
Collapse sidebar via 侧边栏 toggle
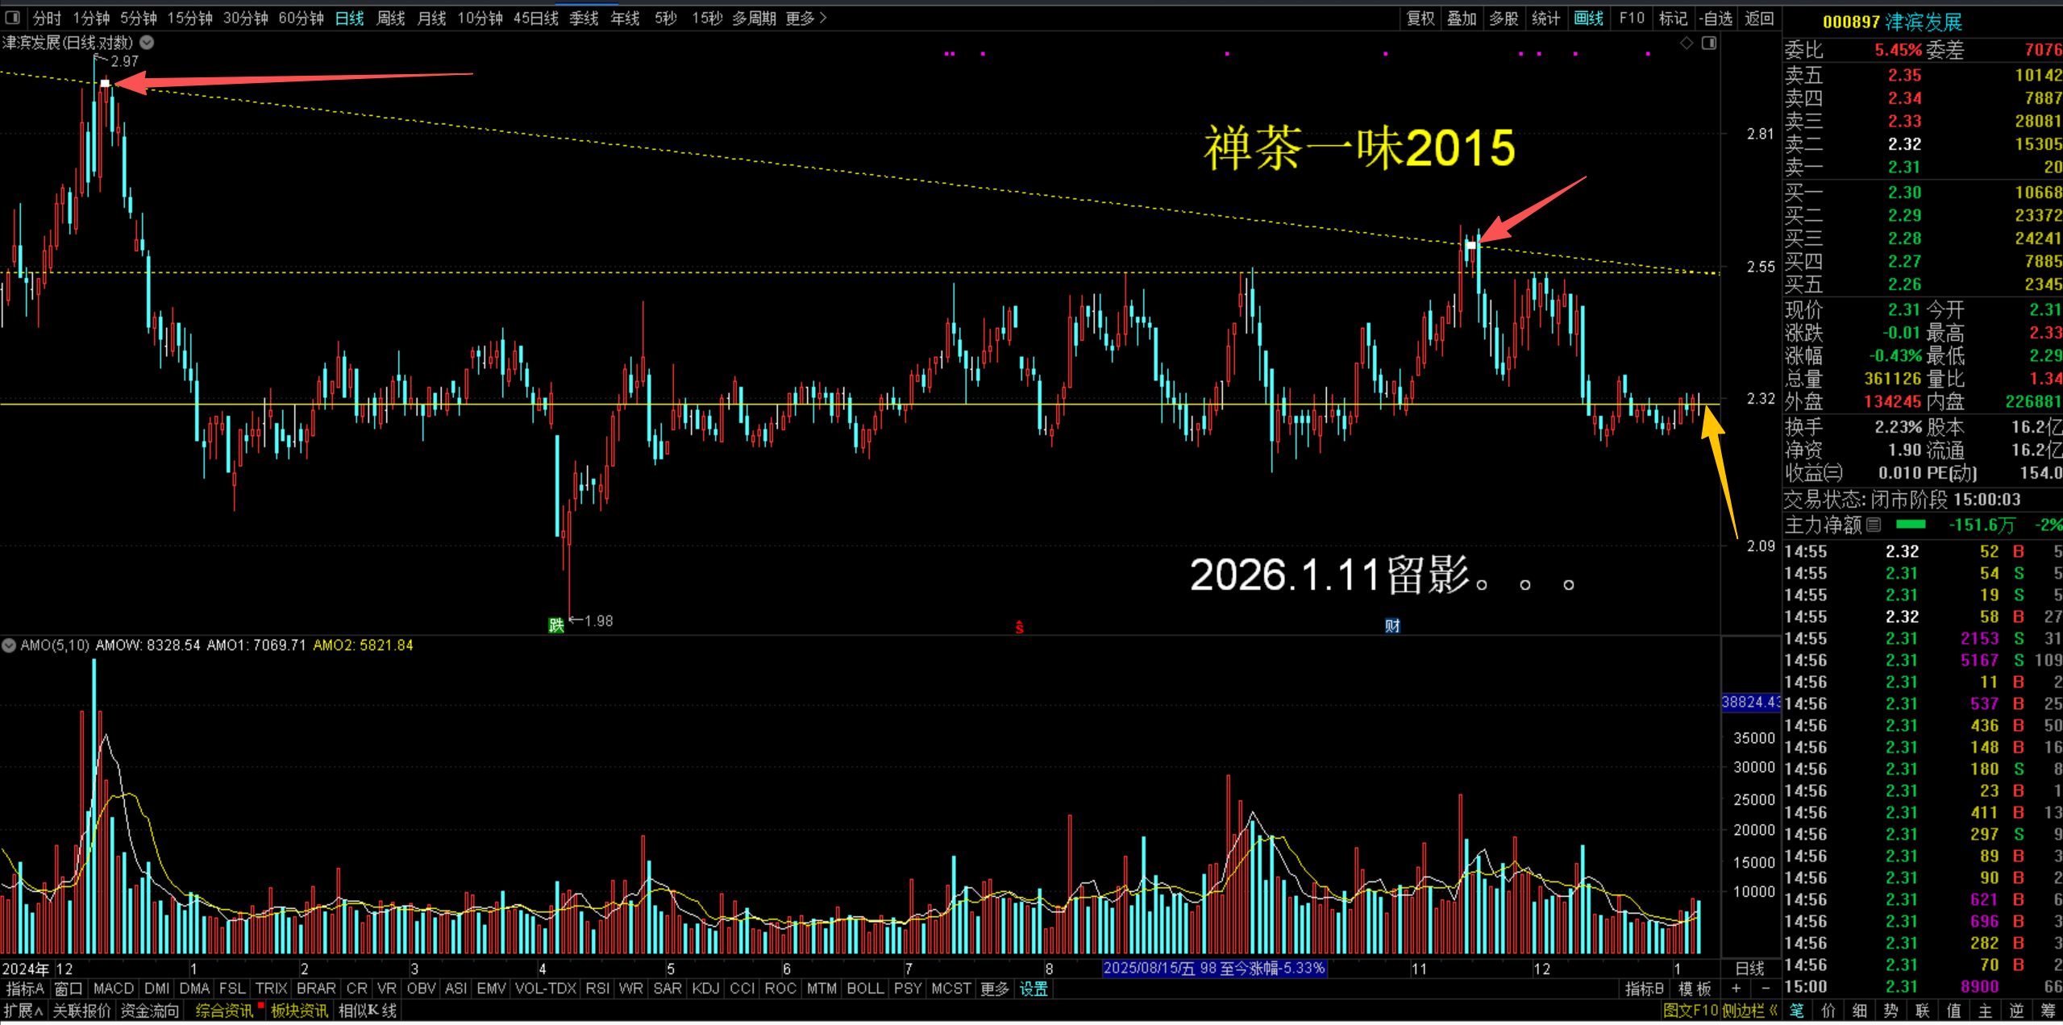(x=1749, y=1010)
